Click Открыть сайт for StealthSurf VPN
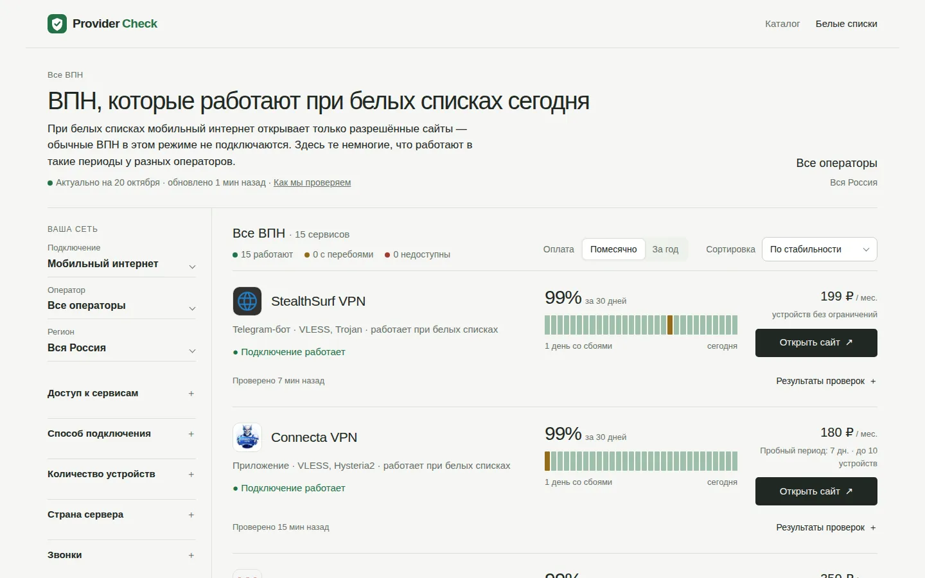Screen dimensions: 925x578 point(816,343)
